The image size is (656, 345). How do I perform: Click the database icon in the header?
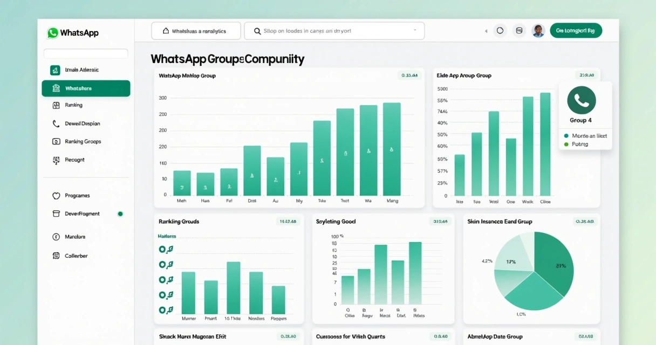coord(520,31)
